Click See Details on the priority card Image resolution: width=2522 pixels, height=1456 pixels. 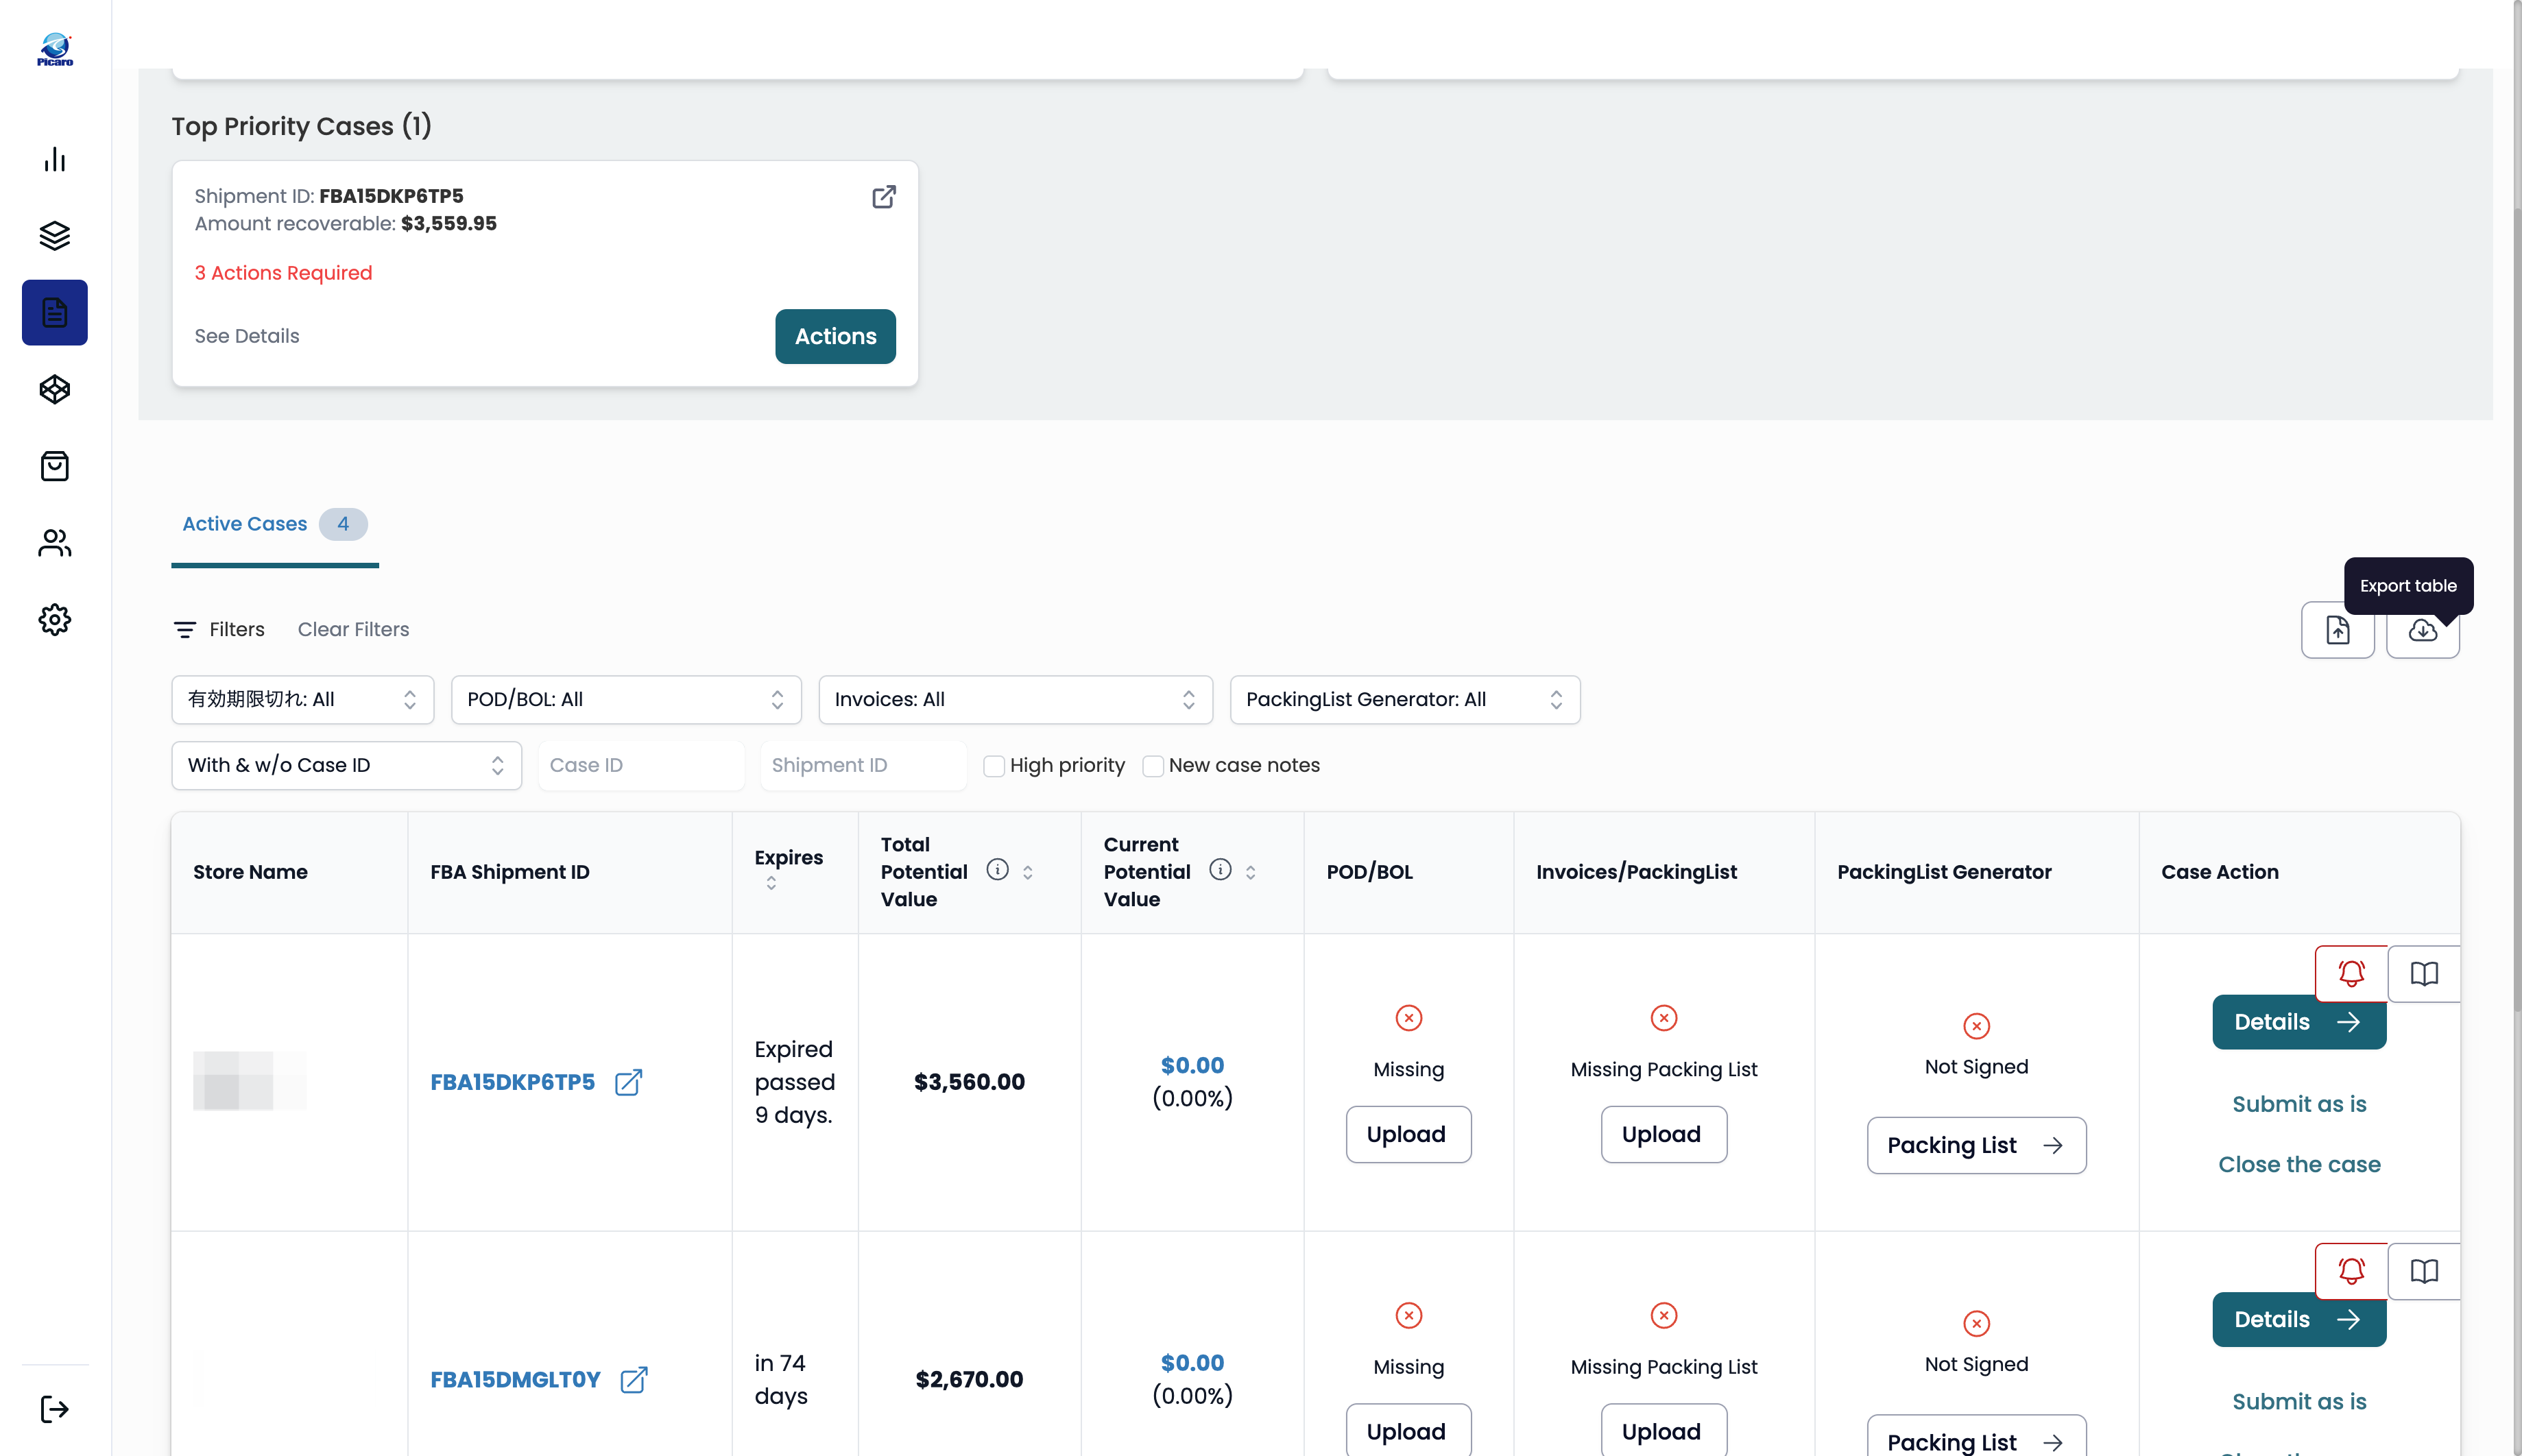click(247, 337)
